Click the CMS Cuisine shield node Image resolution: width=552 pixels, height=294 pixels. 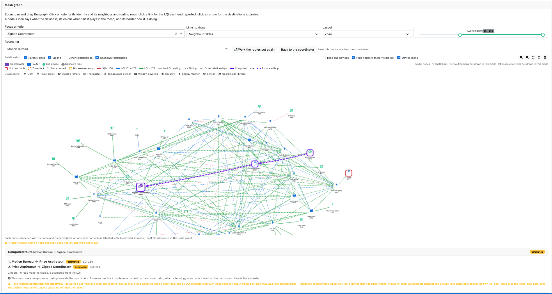tap(112, 128)
